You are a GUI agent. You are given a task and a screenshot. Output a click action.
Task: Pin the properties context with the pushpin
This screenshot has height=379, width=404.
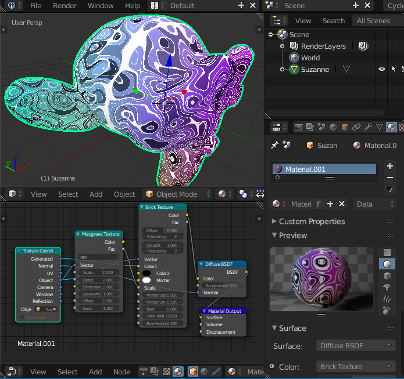[x=274, y=145]
